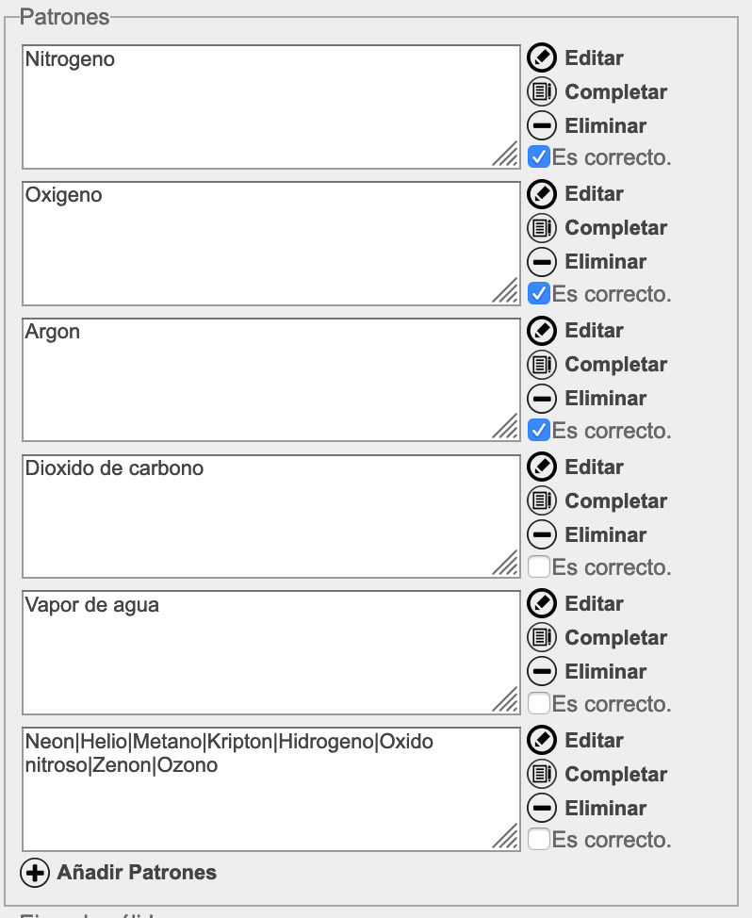Click the Editar label for Vapor de agua
The height and width of the screenshot is (918, 752).
click(594, 604)
